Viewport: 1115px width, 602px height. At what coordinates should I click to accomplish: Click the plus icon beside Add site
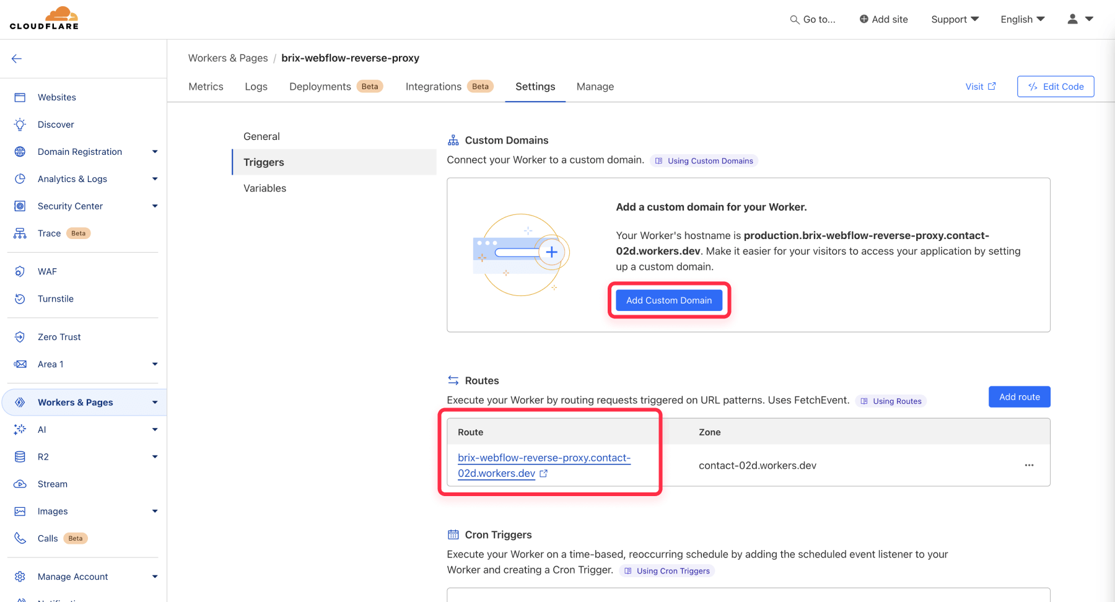pyautogui.click(x=864, y=19)
